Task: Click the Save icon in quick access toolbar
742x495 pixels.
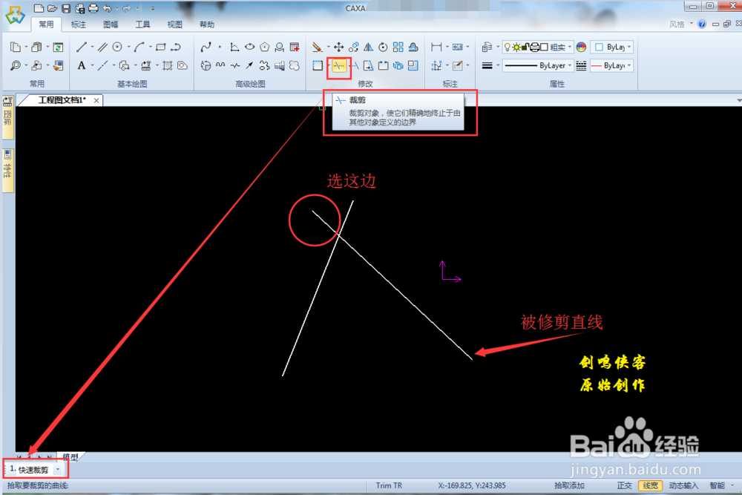Action: 66,8
